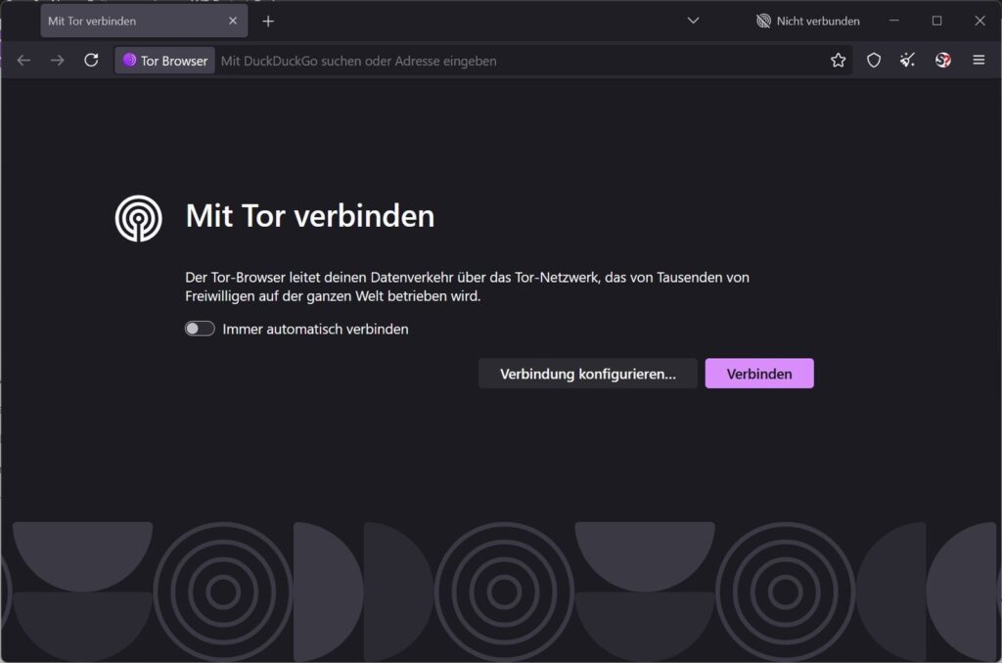Click the 'Verbindung konfigurieren...' button
Screen dimensions: 1002x663
click(588, 374)
